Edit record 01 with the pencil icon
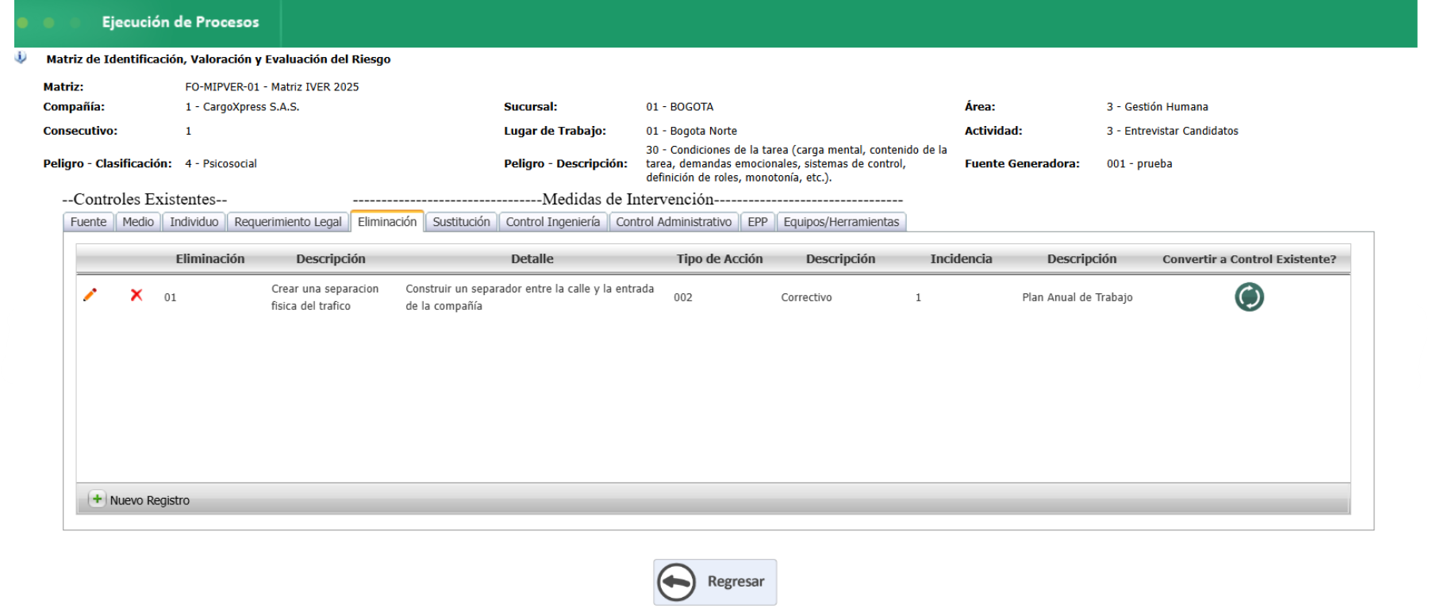 point(90,295)
